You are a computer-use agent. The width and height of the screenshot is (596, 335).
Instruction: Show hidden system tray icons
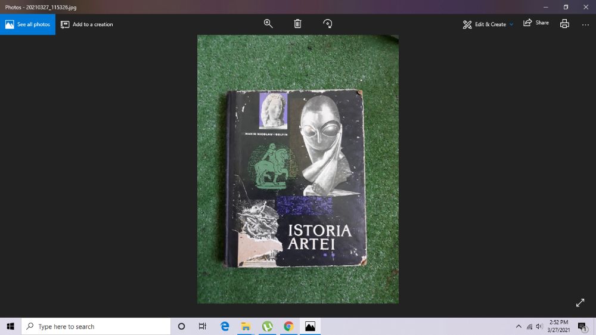[x=519, y=326]
